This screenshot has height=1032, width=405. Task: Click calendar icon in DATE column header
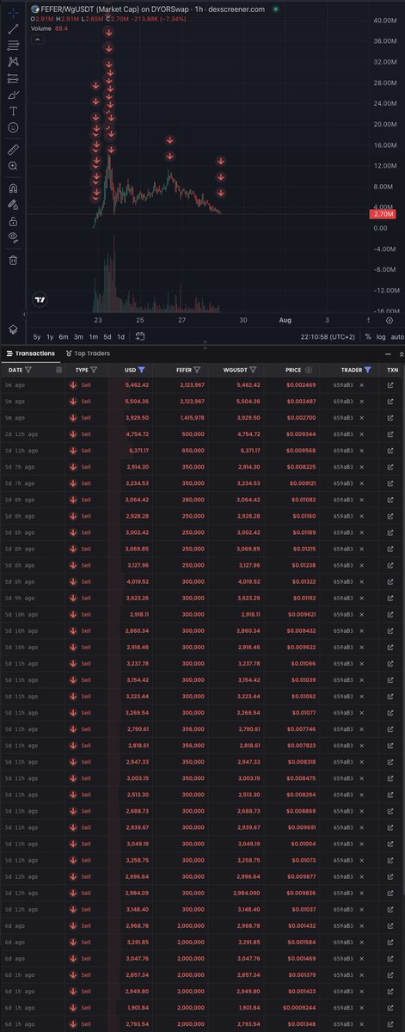[58, 370]
